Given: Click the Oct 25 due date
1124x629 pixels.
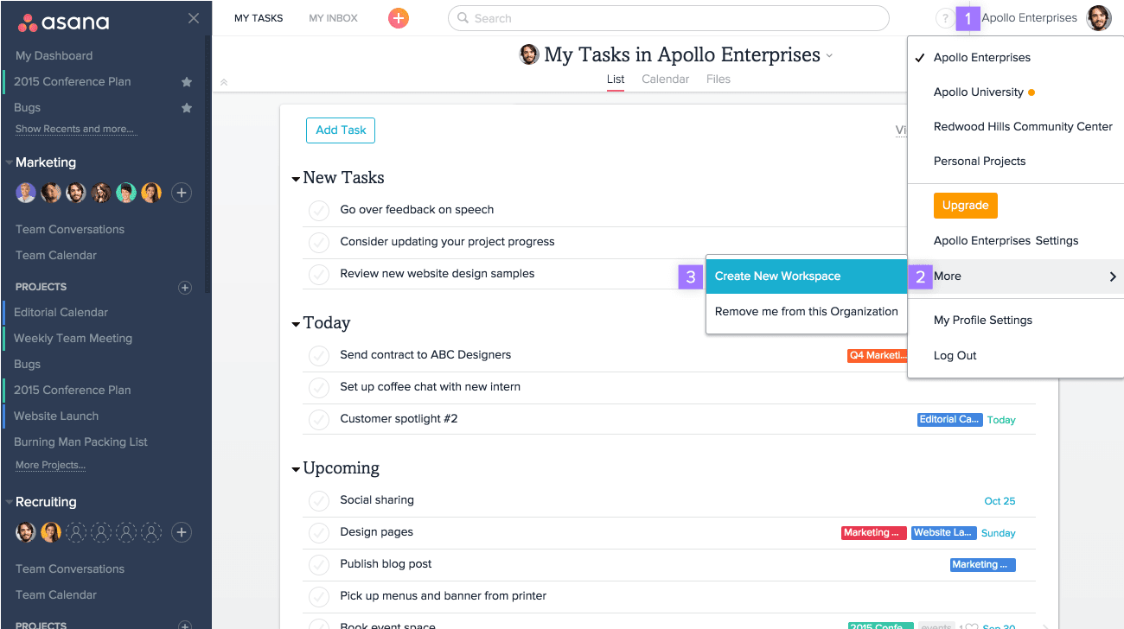Looking at the screenshot, I should point(999,501).
